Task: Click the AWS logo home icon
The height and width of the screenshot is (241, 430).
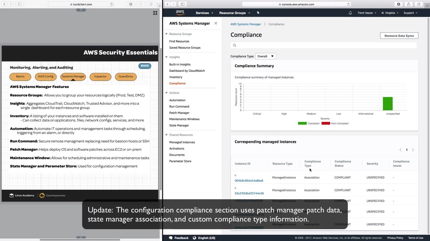Action: (180, 13)
